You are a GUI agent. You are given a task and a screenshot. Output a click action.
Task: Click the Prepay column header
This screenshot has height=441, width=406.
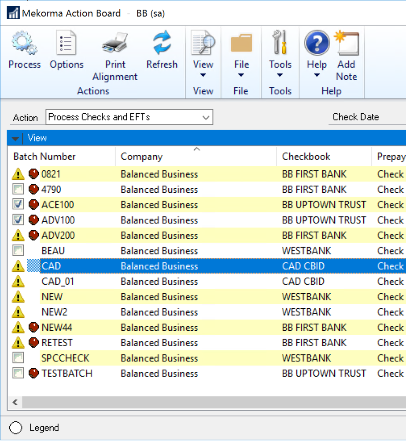click(x=391, y=157)
